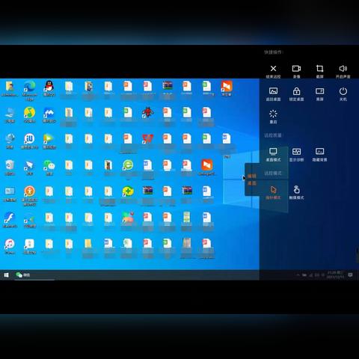This screenshot has width=359, height=359.
Task: Open the Windows Start menu
Action: [6, 274]
